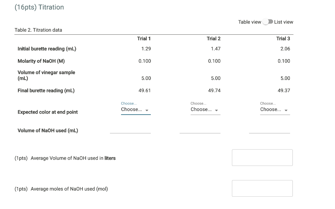Click the Average moles of NaOH answer box

262,188
